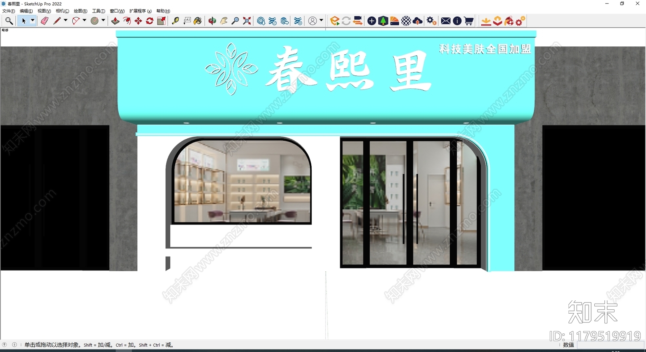646x352 pixels.
Task: Expand the Select tool dropdown arrow
Action: tap(33, 20)
